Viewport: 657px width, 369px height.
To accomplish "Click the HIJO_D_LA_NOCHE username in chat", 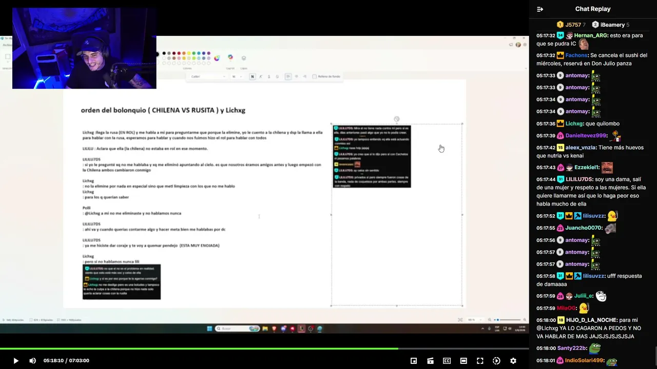I will click(x=591, y=320).
